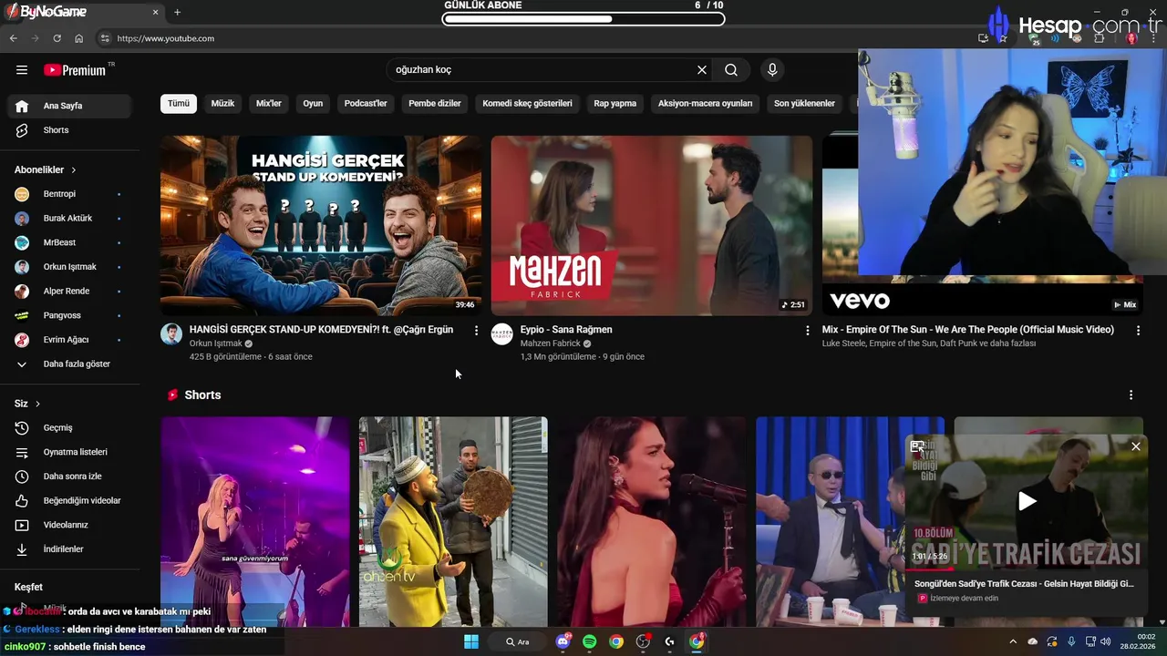Image resolution: width=1167 pixels, height=656 pixels.
Task: Open Daha sonra izle list
Action: pos(69,477)
